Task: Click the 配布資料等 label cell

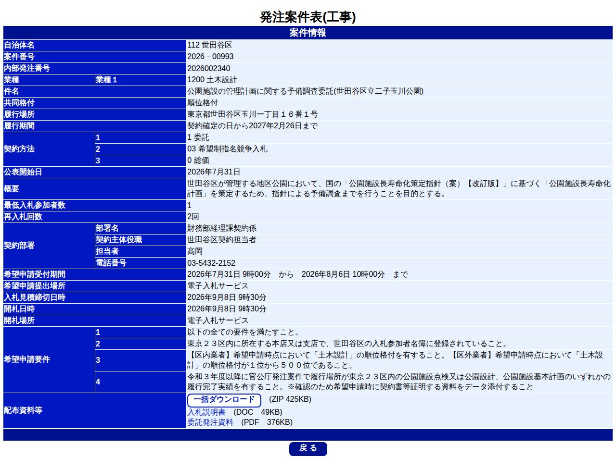Action: pyautogui.click(x=95, y=411)
